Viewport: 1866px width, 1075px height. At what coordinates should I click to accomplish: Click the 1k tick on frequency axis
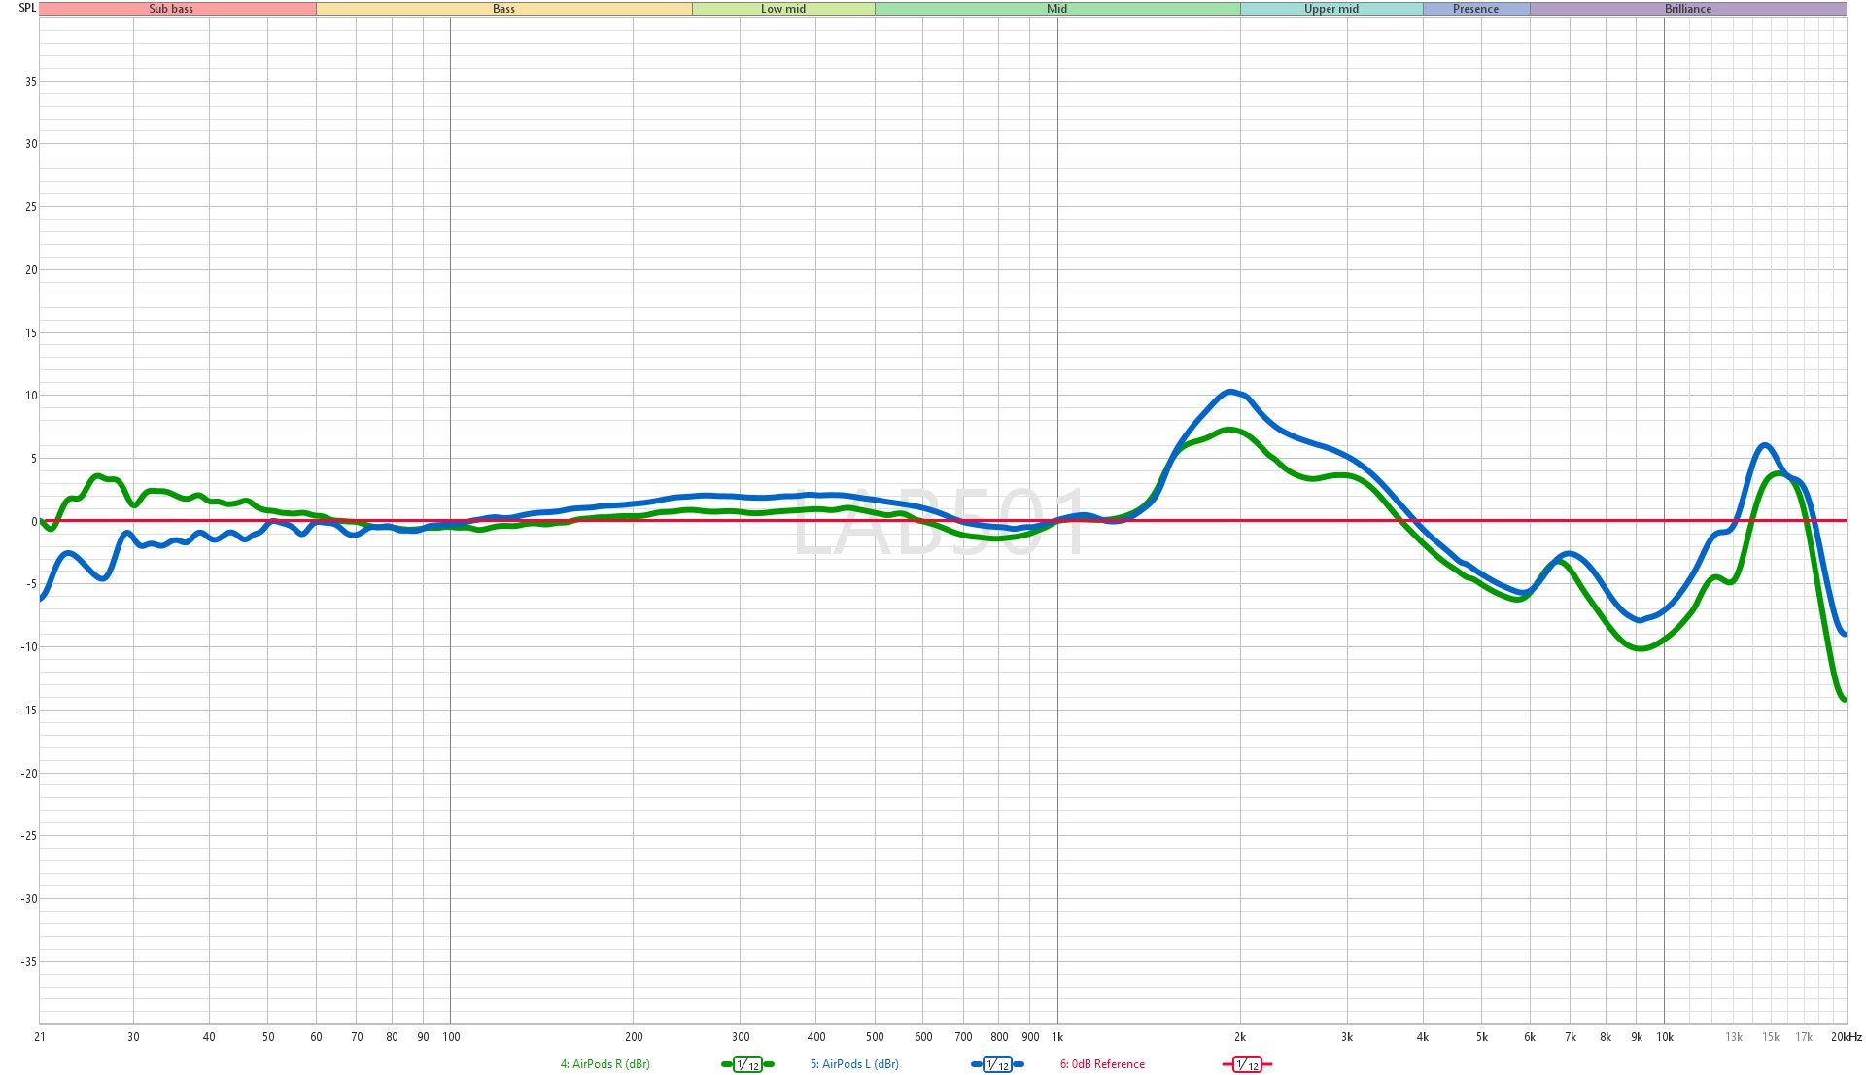[1057, 1037]
